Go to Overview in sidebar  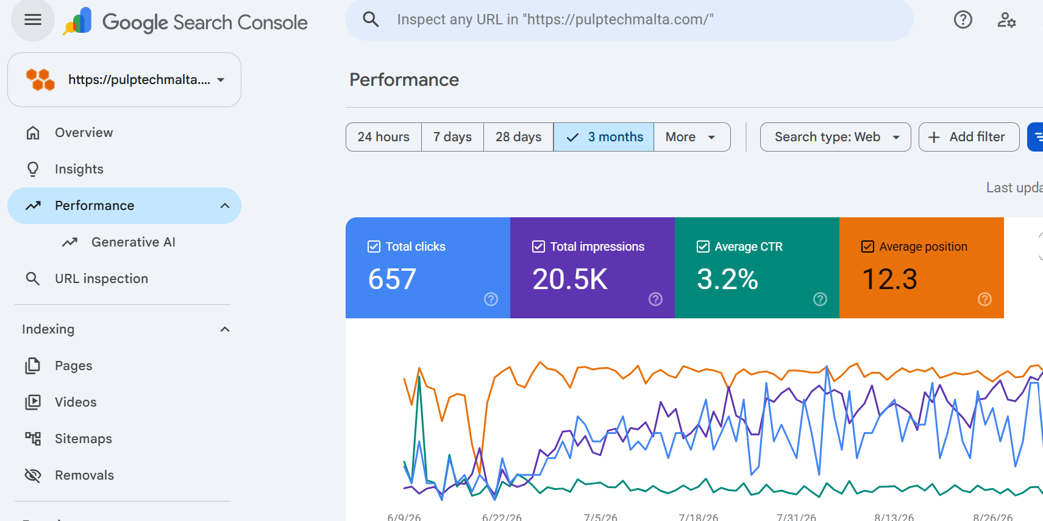coord(124,133)
